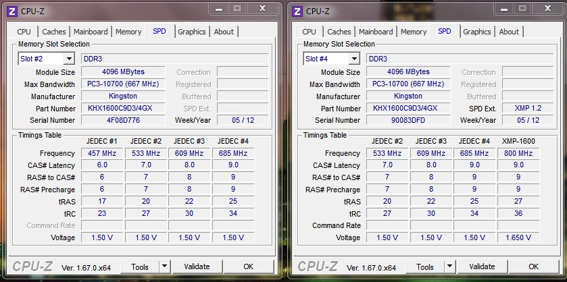Click Validate in the left CPU-Z window
Screen dimensions: 567x282
tap(197, 266)
